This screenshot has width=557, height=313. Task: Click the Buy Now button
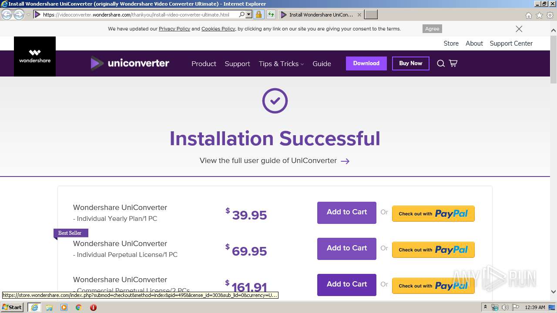point(411,63)
